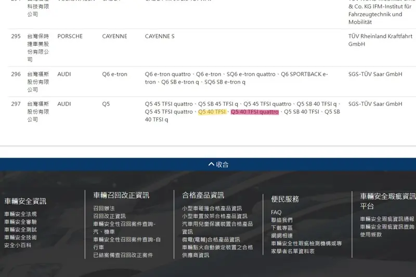Click AUDI brand cell in row 296
The height and width of the screenshot is (277, 416).
[64, 74]
